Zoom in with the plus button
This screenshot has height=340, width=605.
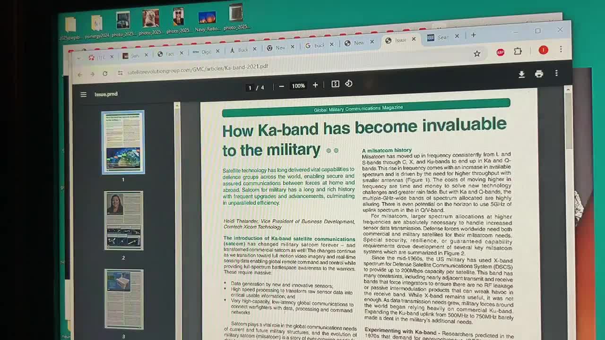(315, 85)
